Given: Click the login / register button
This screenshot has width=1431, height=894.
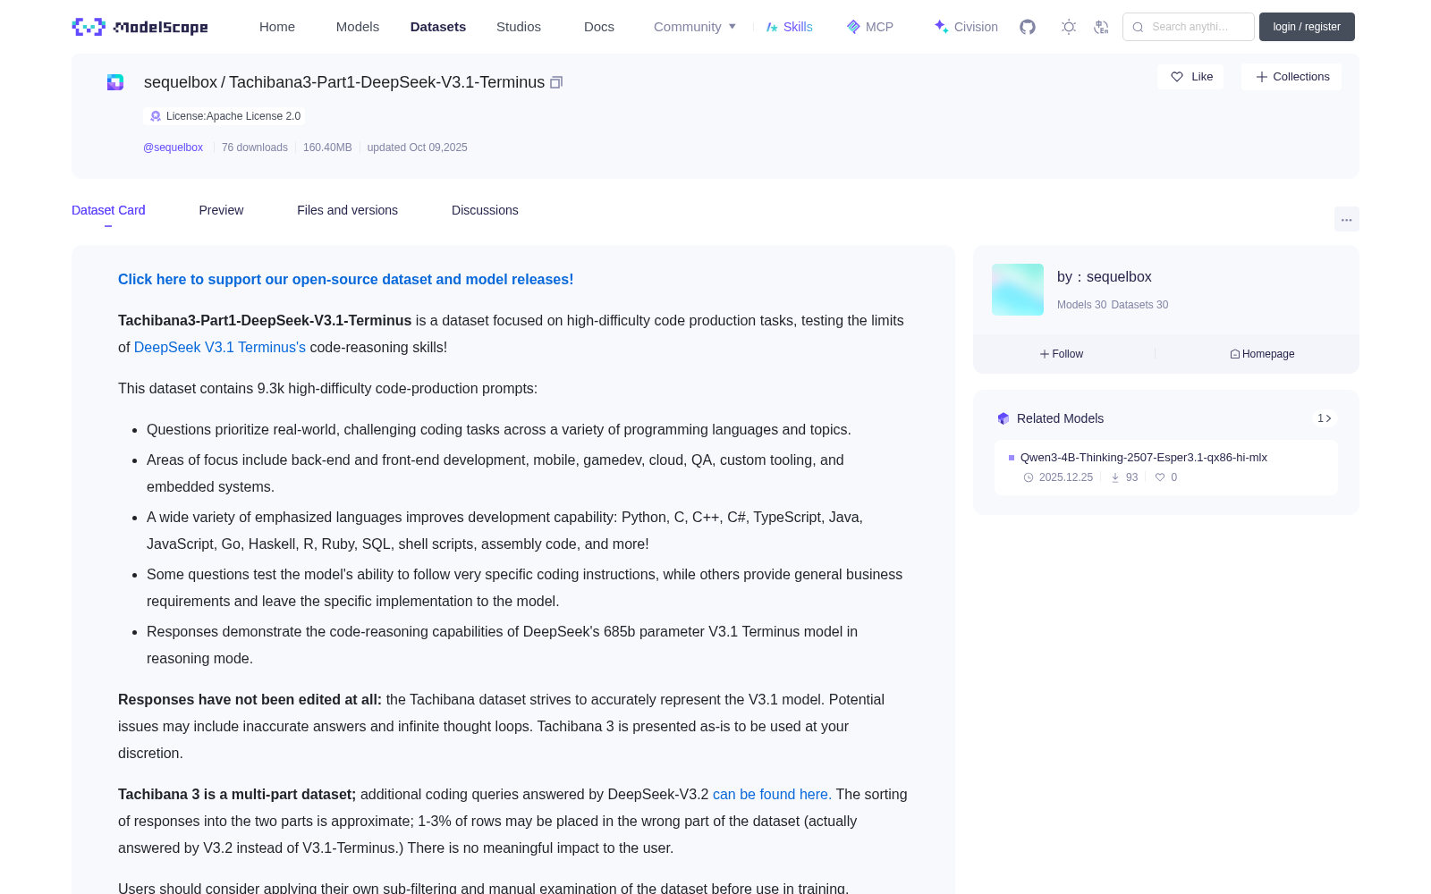Looking at the screenshot, I should click(x=1307, y=27).
